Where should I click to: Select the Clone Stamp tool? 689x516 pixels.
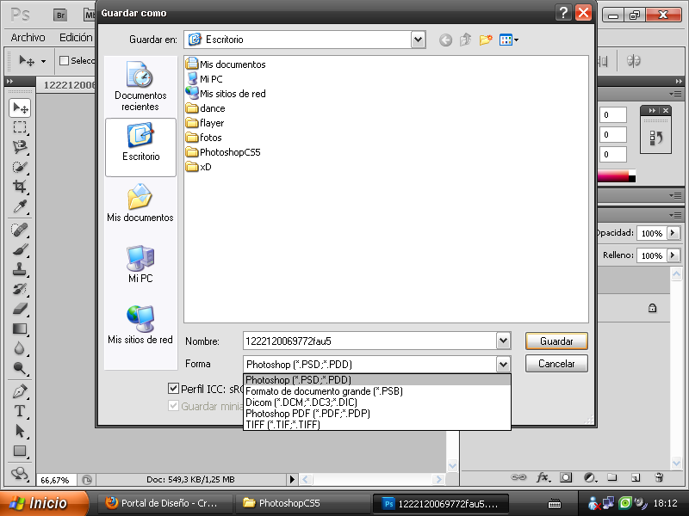[20, 269]
